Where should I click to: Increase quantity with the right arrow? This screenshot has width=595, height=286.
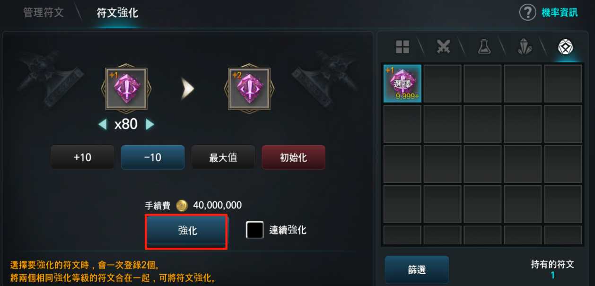(149, 124)
